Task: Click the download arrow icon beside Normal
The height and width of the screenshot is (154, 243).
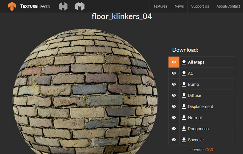Action: click(184, 118)
